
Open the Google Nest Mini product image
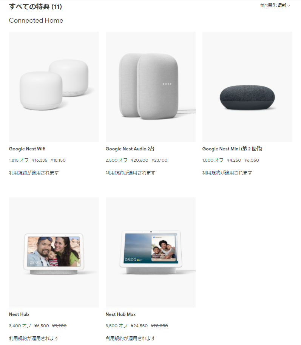(x=247, y=87)
